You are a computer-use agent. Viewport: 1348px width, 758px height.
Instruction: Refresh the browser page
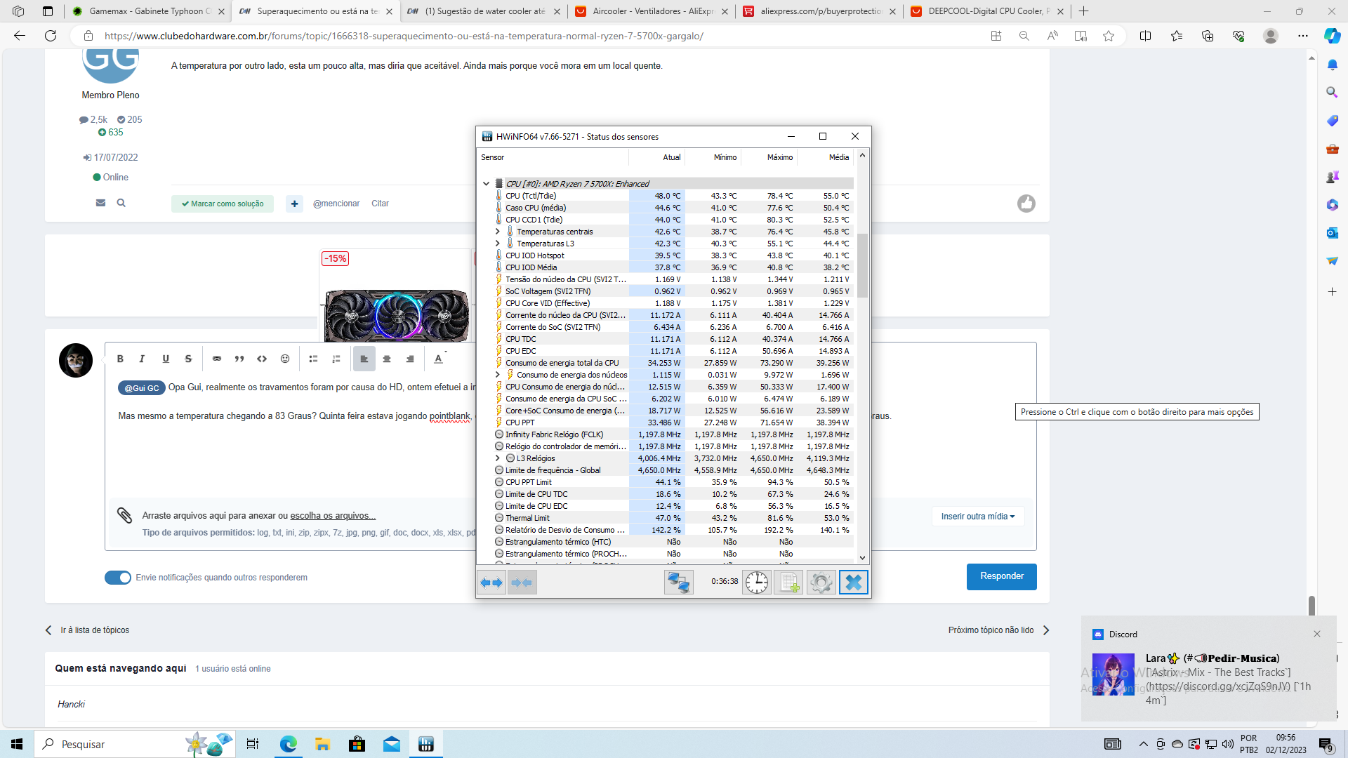51,36
